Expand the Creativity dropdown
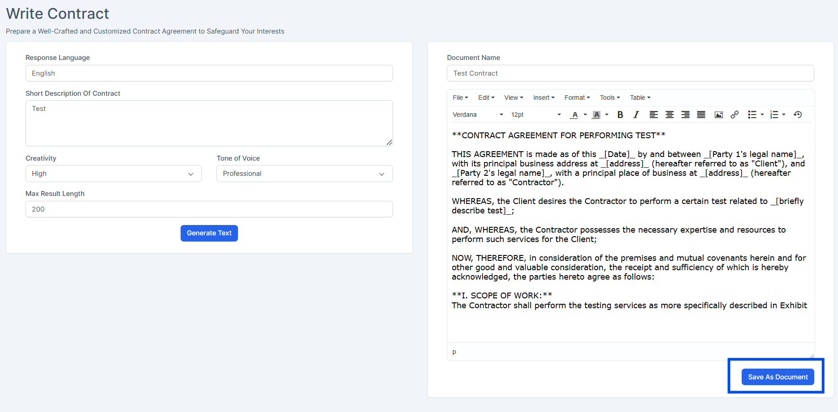The width and height of the screenshot is (838, 412). 113,174
